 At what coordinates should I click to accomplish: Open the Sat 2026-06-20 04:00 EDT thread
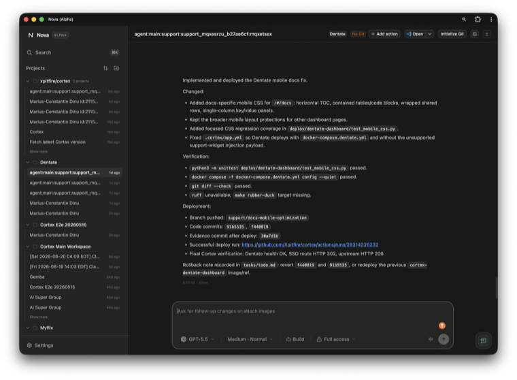pyautogui.click(x=75, y=257)
